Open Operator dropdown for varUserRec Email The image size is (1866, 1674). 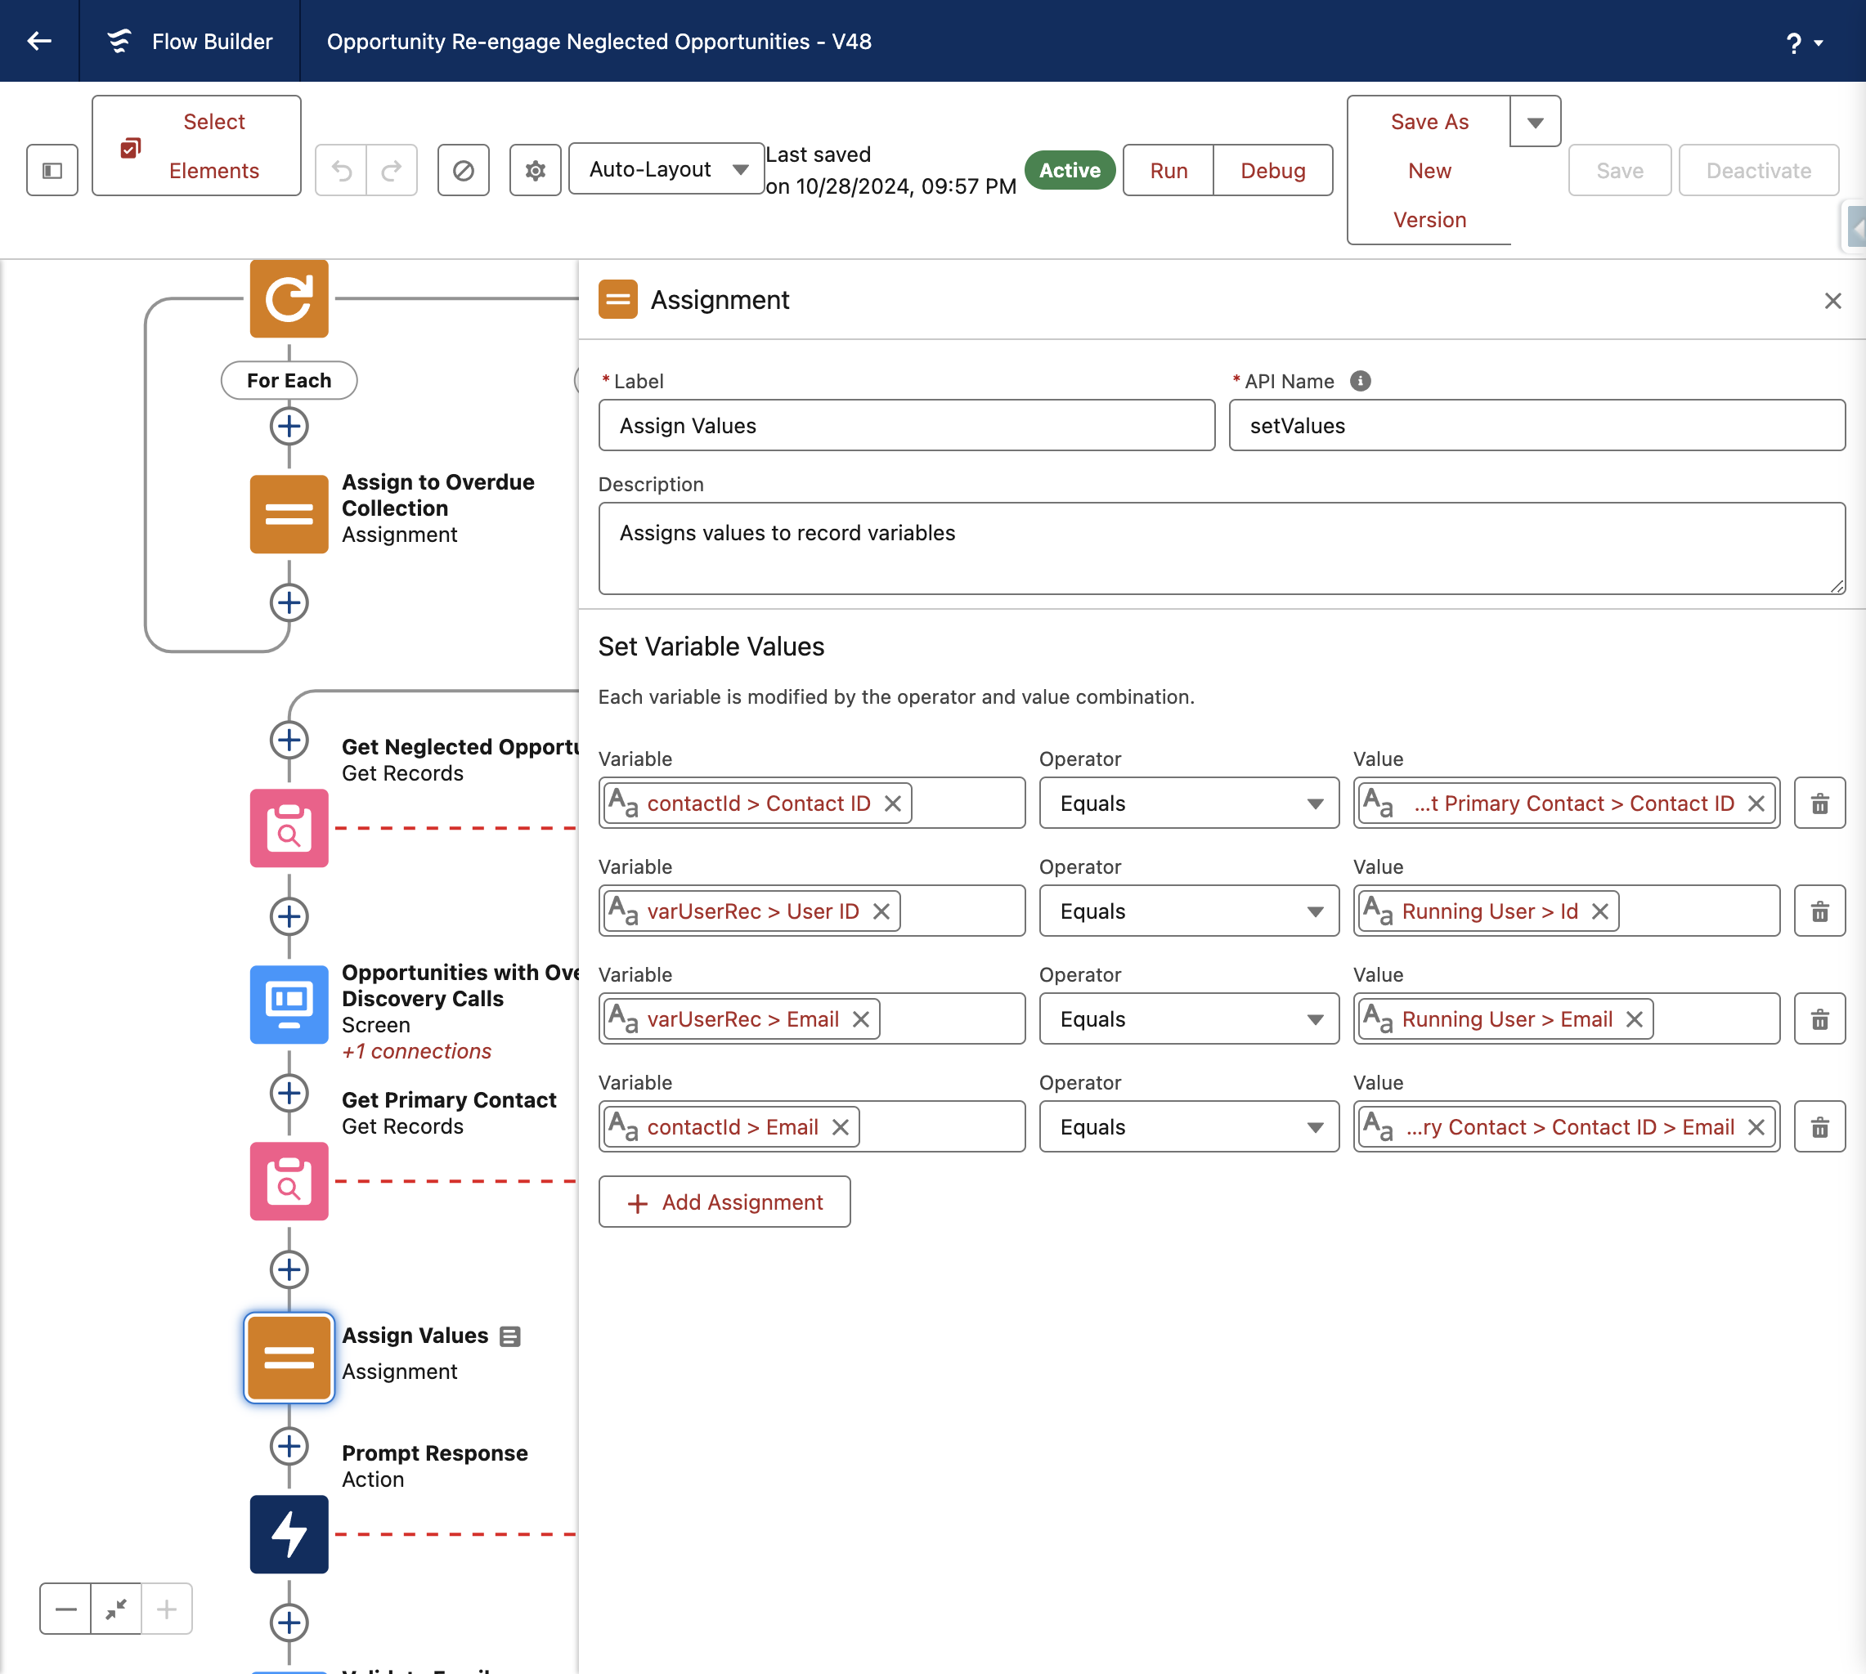(1189, 1018)
